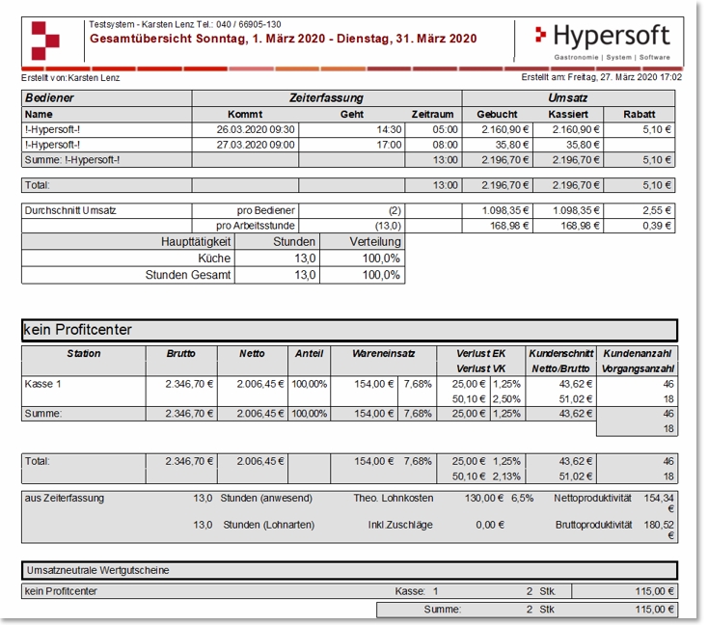Click 'Total:' in the Bediener table
This screenshot has height=625, width=708.
[x=37, y=185]
